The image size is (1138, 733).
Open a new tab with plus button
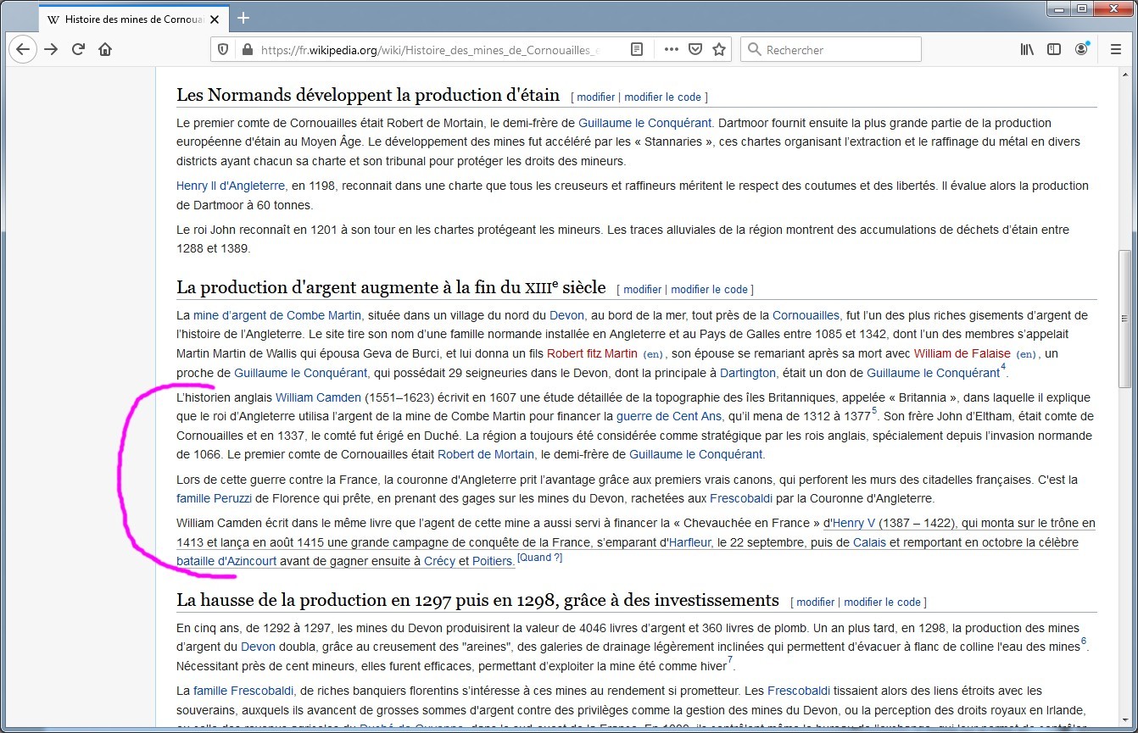[243, 18]
